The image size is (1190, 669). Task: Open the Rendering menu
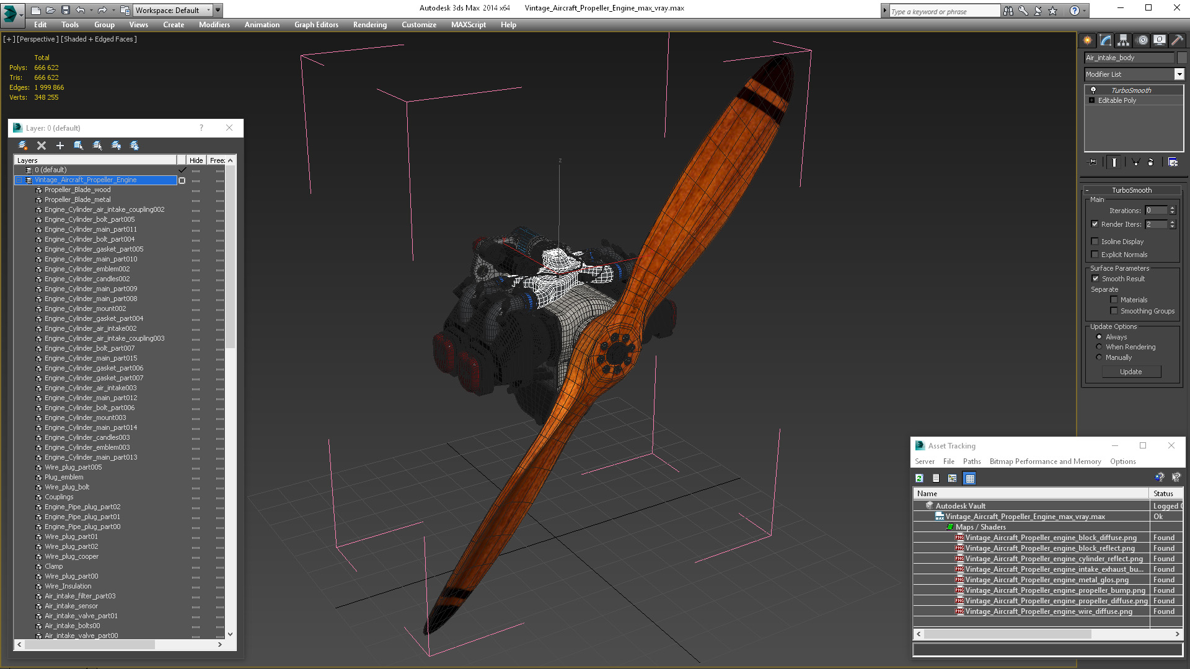point(369,25)
